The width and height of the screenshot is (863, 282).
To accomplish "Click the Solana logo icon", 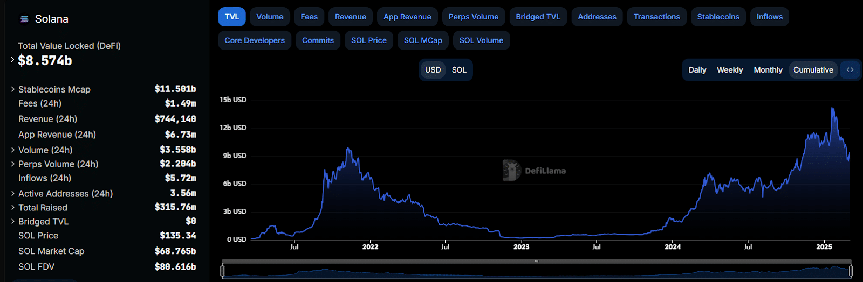I will point(24,19).
